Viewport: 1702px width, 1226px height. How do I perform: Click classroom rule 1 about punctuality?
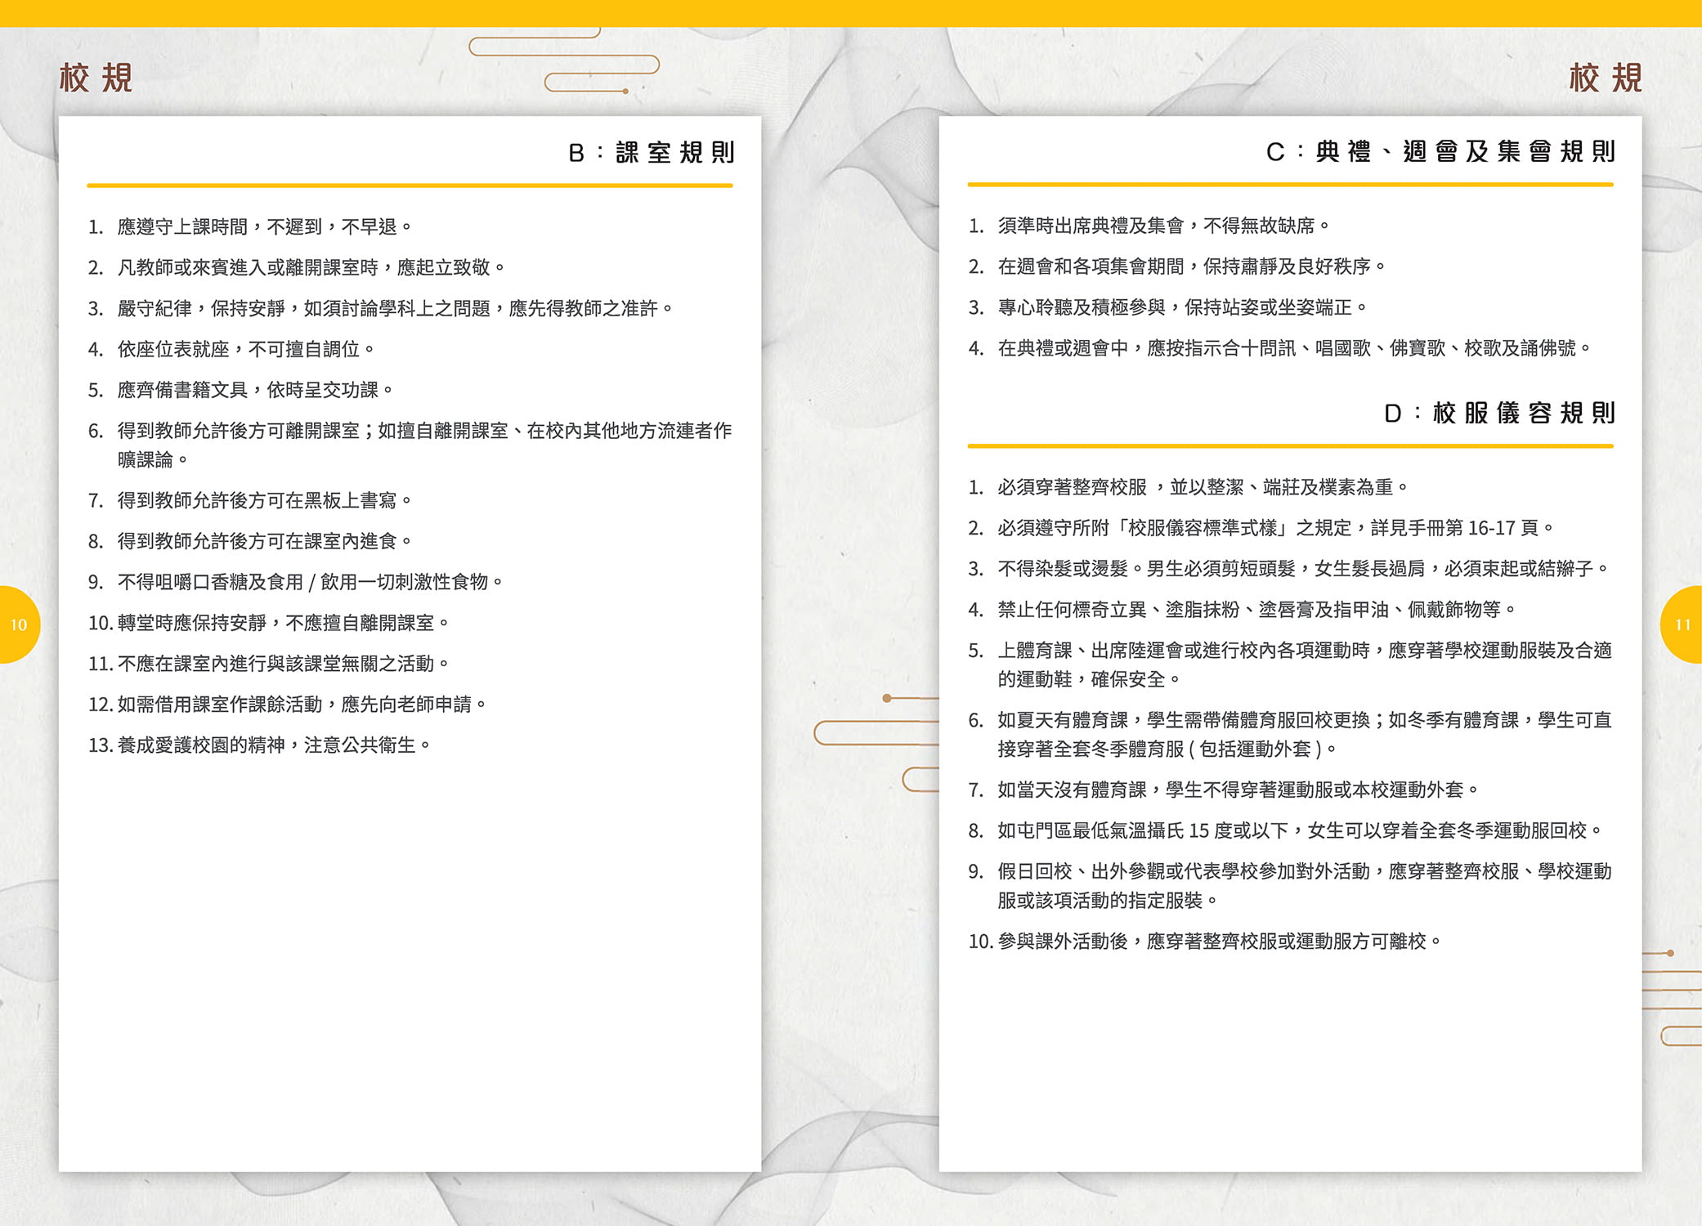pos(262,226)
